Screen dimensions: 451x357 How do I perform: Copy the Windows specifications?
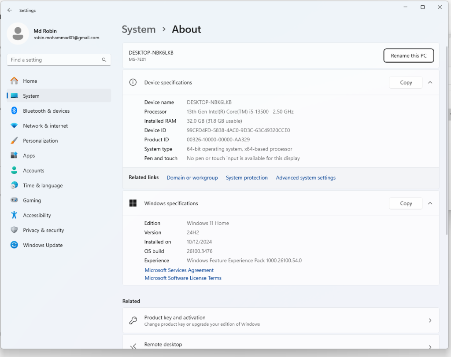point(406,203)
